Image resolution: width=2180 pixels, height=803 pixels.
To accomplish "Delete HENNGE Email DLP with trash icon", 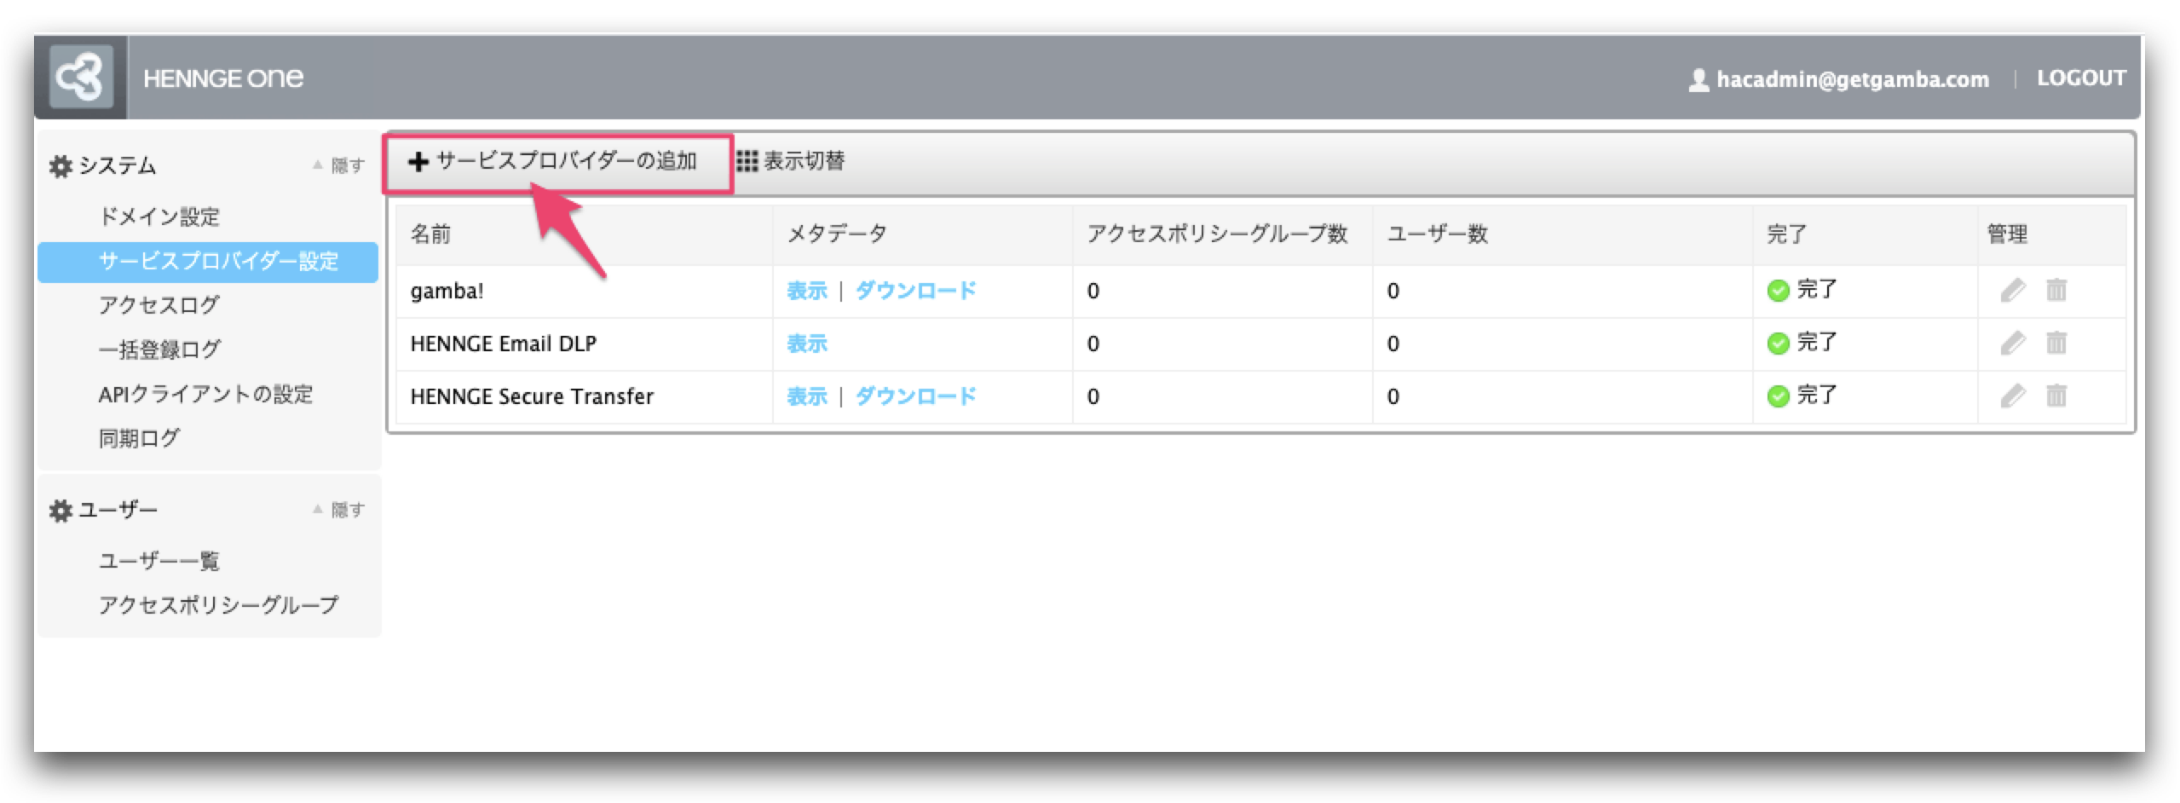I will point(2056,344).
